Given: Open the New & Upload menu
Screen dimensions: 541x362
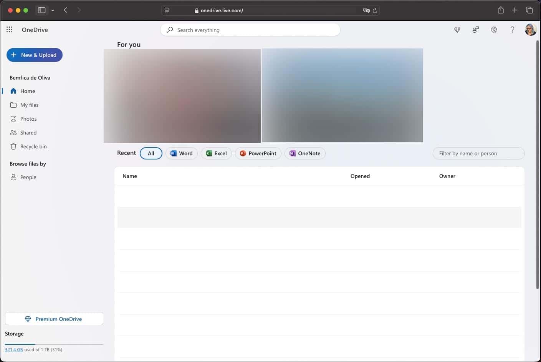Looking at the screenshot, I should (34, 55).
